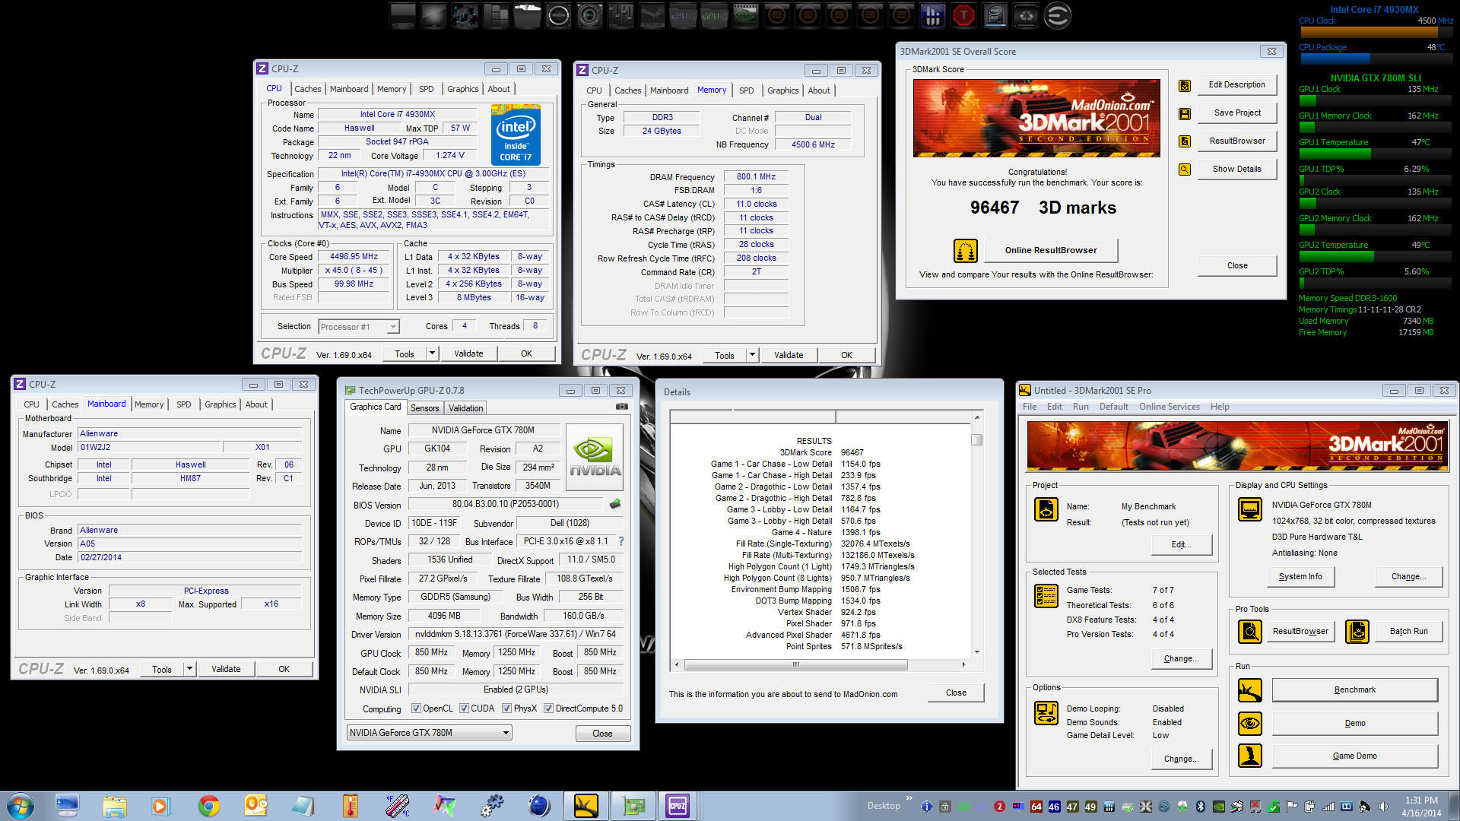The height and width of the screenshot is (821, 1460).
Task: Click the Intel Core icon in the top dock
Action: point(995,15)
